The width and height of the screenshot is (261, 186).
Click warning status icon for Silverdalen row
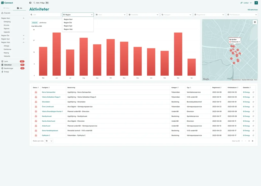tap(36, 102)
